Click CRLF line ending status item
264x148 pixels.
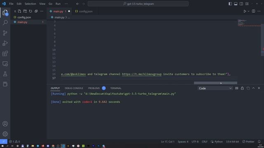coord(205,141)
